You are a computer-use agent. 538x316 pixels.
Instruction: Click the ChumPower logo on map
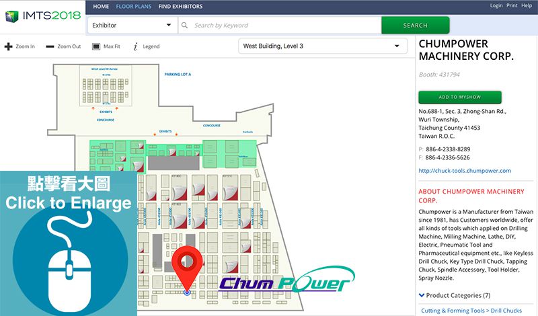point(287,279)
